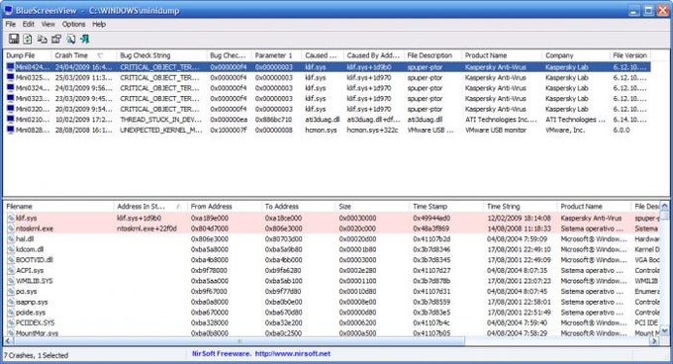Click the Refresh toolbar icon
673x364 pixels.
tap(28, 39)
